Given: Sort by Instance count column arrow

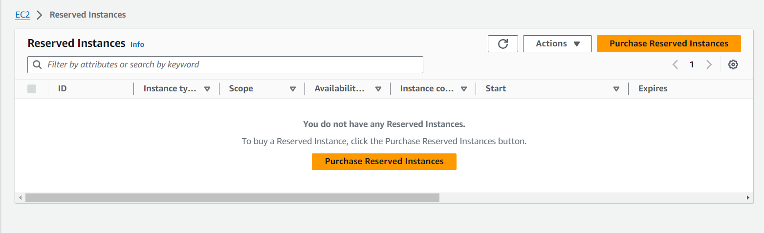Looking at the screenshot, I should tap(463, 89).
